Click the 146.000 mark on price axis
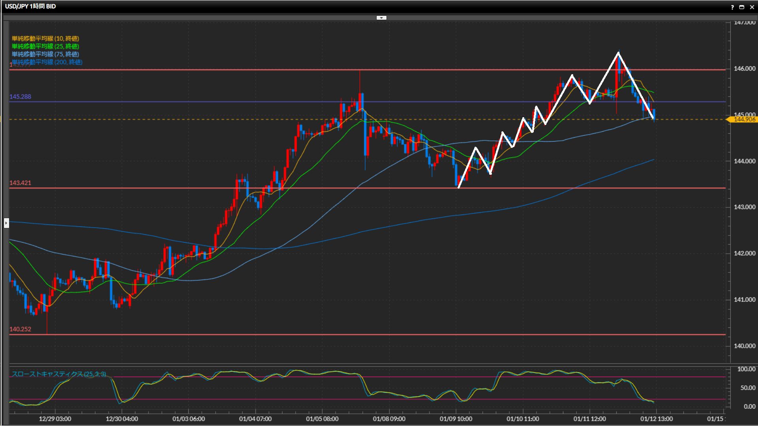758x426 pixels. point(744,69)
